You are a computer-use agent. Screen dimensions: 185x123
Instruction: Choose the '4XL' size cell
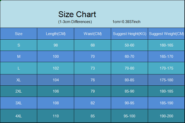coord(19,116)
